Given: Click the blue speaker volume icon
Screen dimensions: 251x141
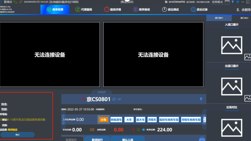Looking at the screenshot, I should click(144, 130).
